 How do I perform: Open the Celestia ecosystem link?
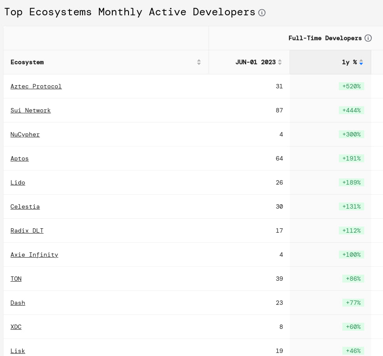25,206
